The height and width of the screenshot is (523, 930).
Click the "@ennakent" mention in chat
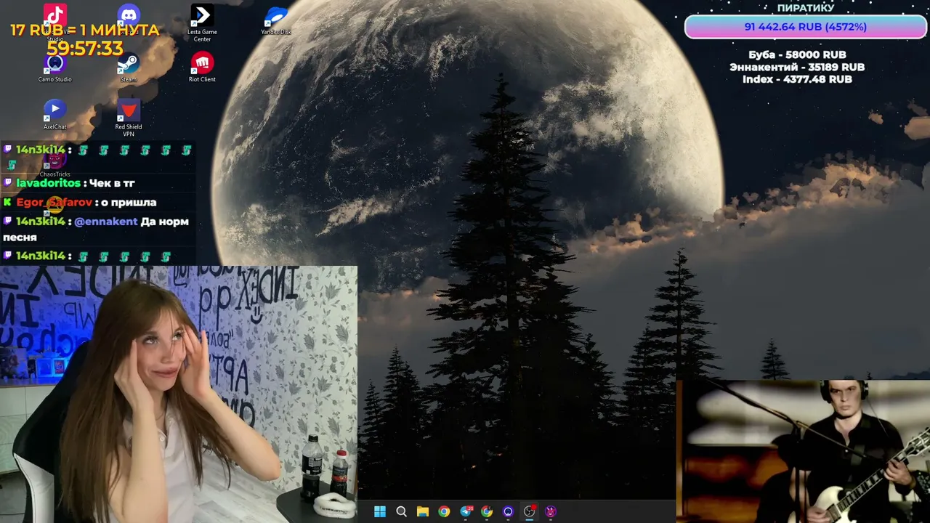[106, 222]
